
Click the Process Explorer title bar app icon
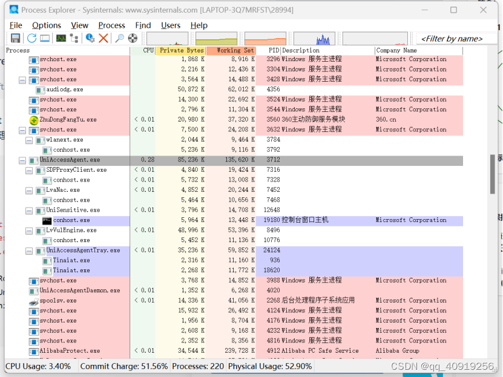coord(14,10)
